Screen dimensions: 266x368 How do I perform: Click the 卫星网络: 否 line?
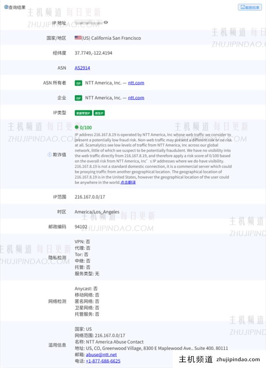(x=87, y=308)
